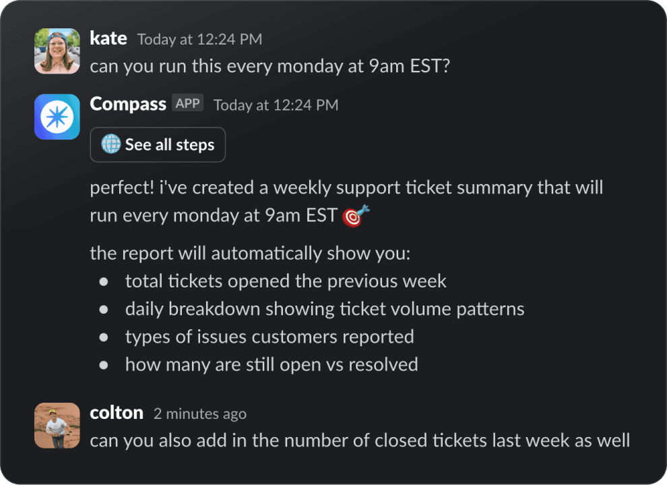Open kate's username link
The height and width of the screenshot is (485, 667).
(108, 38)
